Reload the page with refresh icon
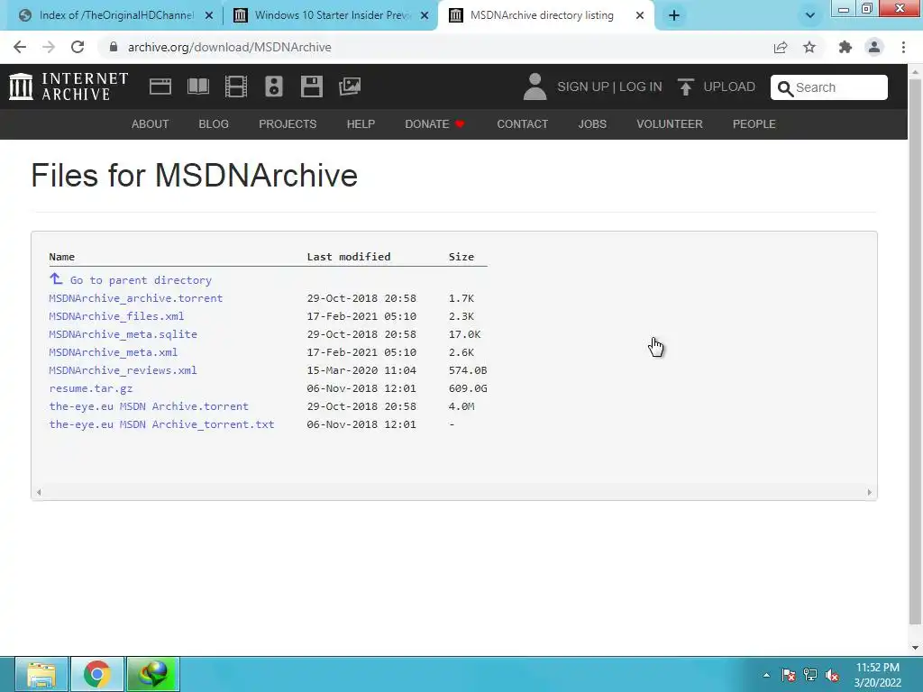The height and width of the screenshot is (692, 923). point(78,47)
